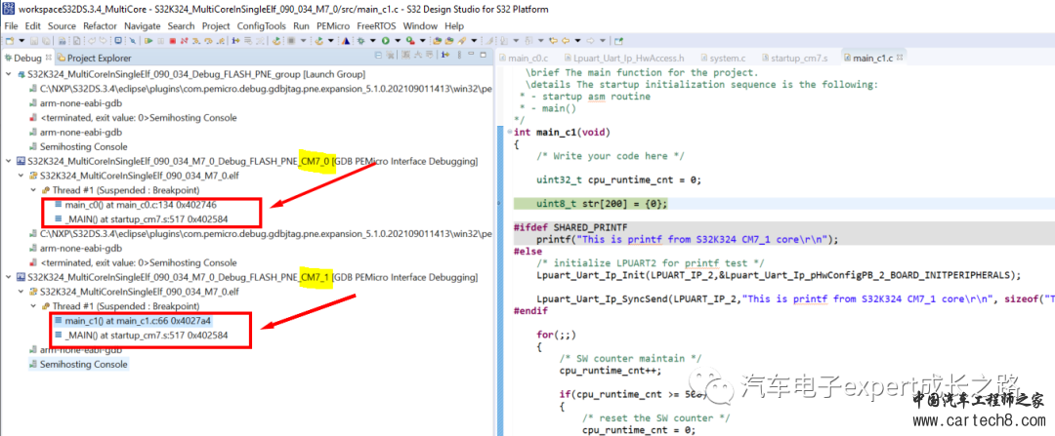Minimize the Debug view panel
1055x436 pixels.
471,54
